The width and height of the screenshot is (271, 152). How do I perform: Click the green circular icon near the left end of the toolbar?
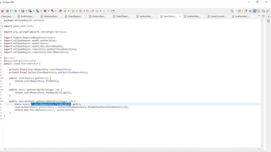(8, 11)
